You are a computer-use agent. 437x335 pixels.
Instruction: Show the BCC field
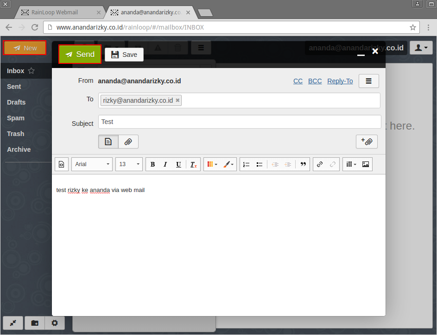click(315, 81)
